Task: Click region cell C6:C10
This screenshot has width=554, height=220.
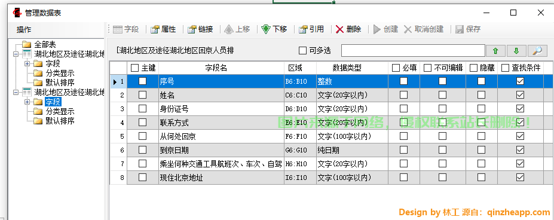Action: (300, 95)
